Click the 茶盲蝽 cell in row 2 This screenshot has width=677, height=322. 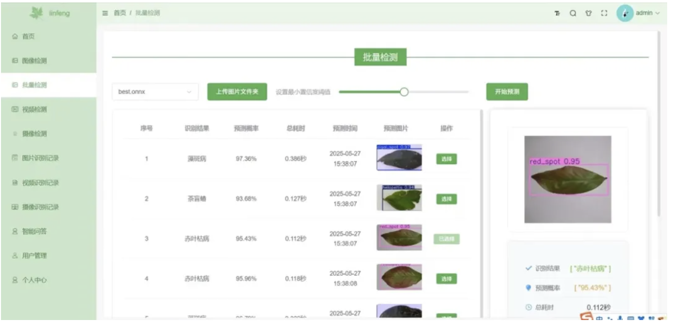[x=197, y=199]
